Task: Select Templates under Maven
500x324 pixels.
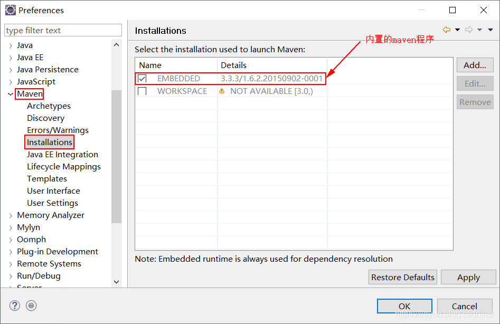Action: point(47,179)
